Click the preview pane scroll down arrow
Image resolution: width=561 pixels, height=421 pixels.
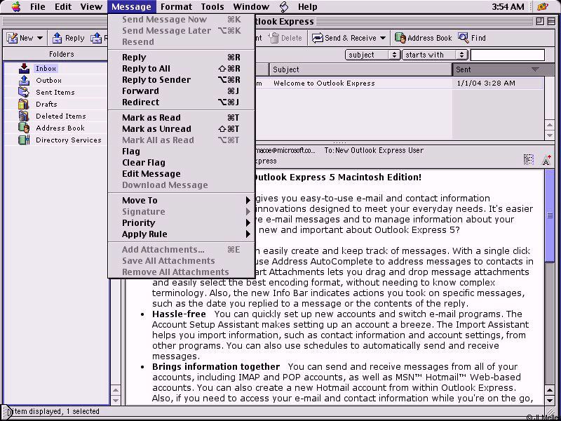coord(550,400)
